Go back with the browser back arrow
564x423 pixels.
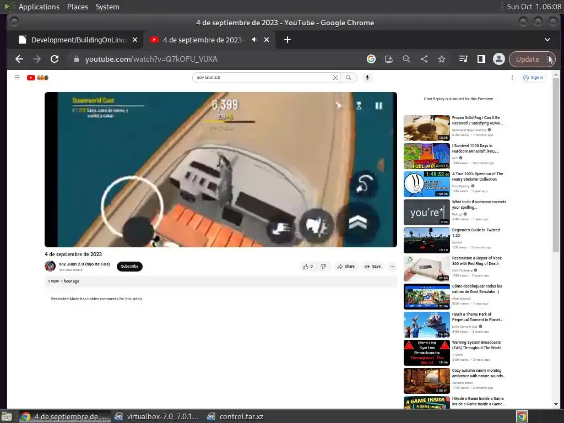[x=19, y=59]
